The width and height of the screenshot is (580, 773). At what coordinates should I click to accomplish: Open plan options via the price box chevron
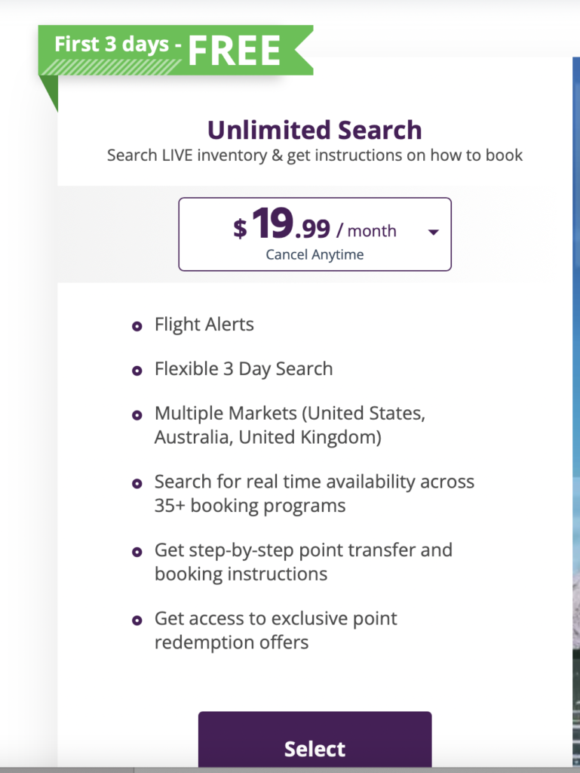click(434, 233)
